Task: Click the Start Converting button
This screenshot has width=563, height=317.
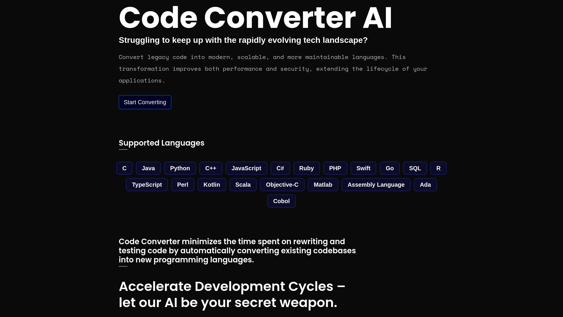Action: [145, 102]
